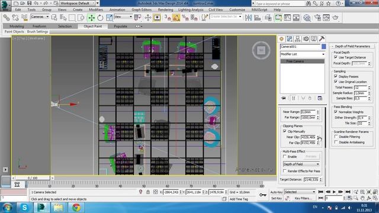Select the Move transform tool

coord(91,18)
